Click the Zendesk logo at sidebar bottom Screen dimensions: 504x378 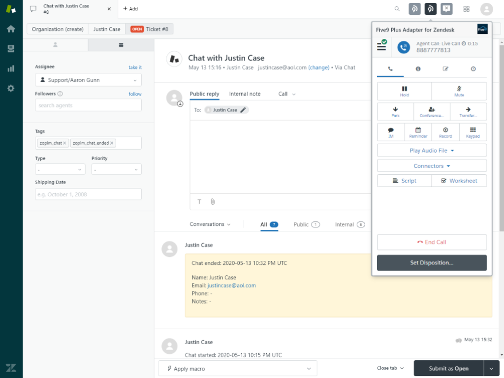point(11,368)
